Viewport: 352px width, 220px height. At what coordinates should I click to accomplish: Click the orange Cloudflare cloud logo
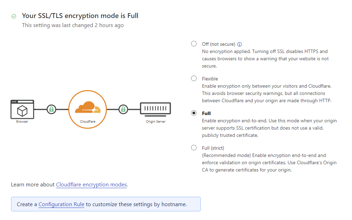[88, 107]
